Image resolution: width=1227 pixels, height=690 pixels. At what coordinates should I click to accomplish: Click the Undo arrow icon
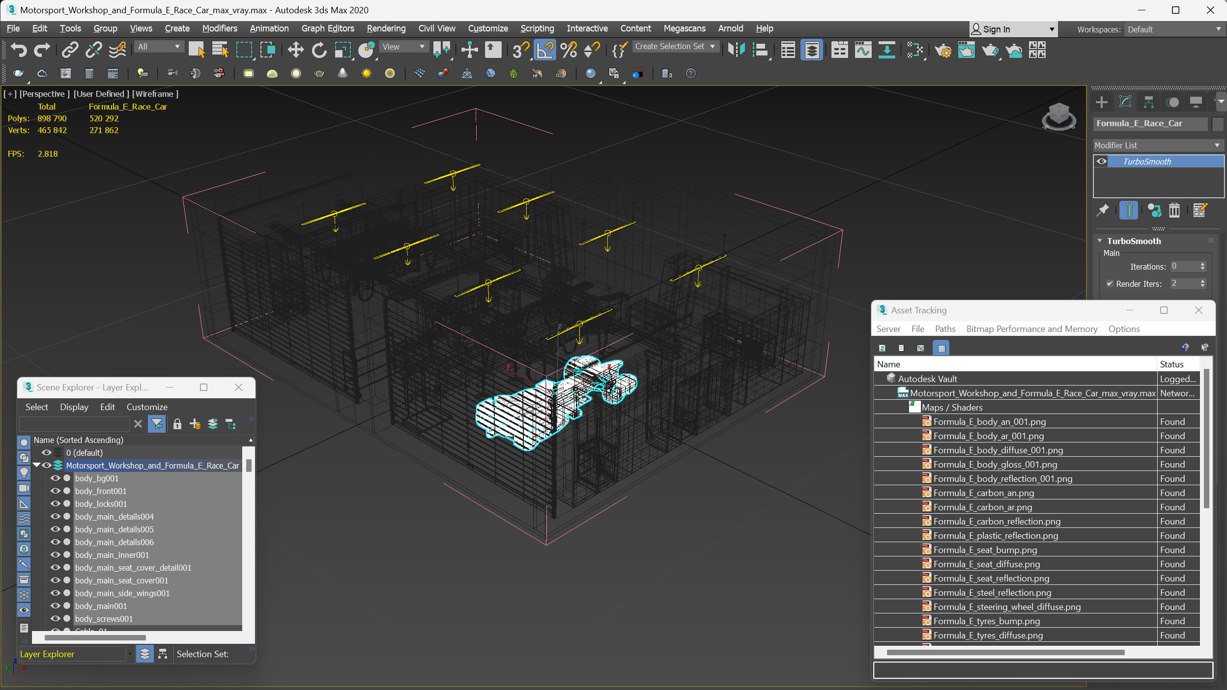point(19,50)
